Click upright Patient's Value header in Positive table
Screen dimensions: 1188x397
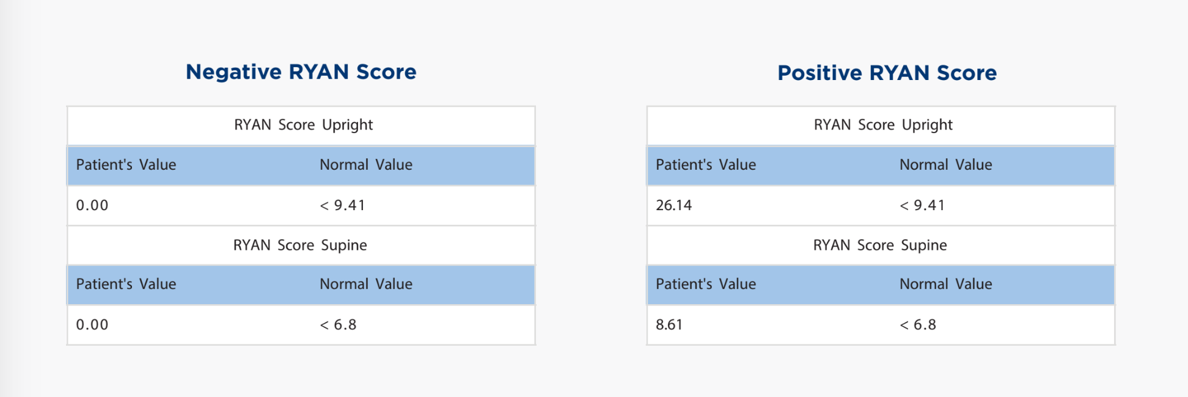pos(706,165)
